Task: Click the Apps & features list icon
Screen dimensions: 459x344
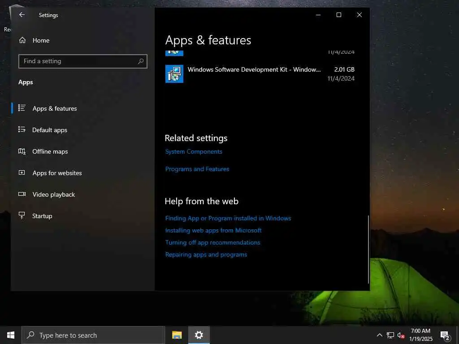Action: click(22, 108)
